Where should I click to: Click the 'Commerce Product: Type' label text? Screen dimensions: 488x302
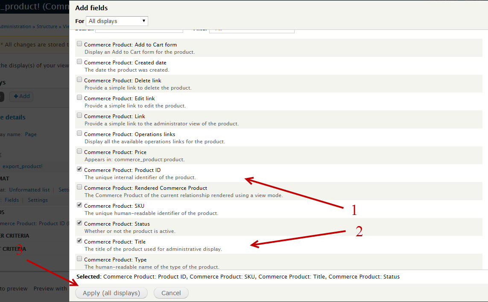pos(115,260)
